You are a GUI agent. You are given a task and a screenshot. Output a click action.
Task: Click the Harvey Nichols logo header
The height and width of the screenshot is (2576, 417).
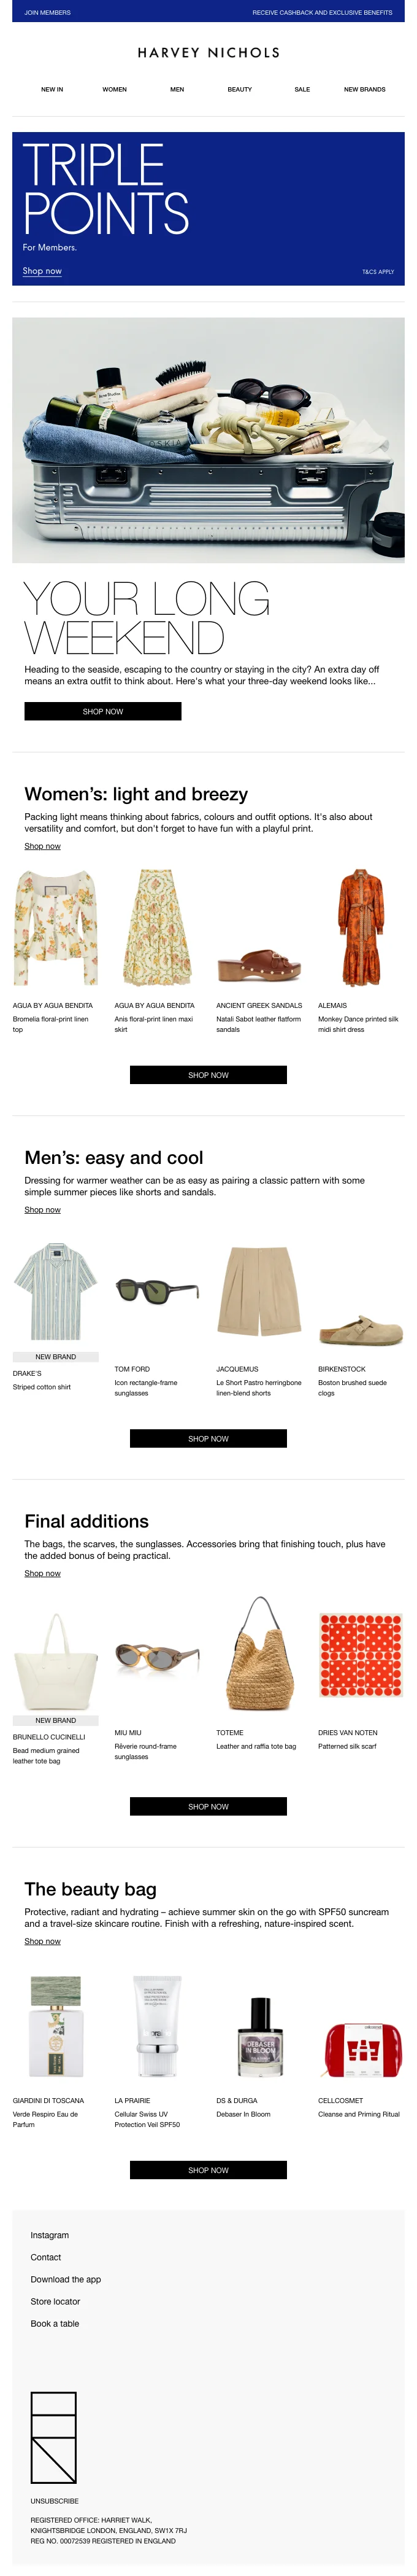pos(208,52)
